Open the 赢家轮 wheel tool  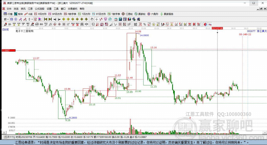pos(140,14)
